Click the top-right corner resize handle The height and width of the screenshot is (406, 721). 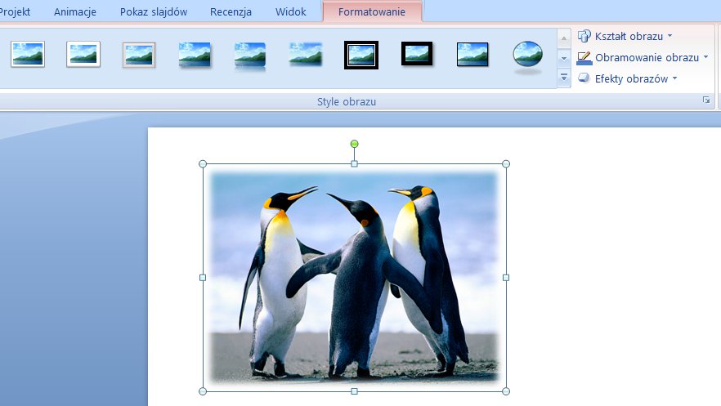click(506, 164)
